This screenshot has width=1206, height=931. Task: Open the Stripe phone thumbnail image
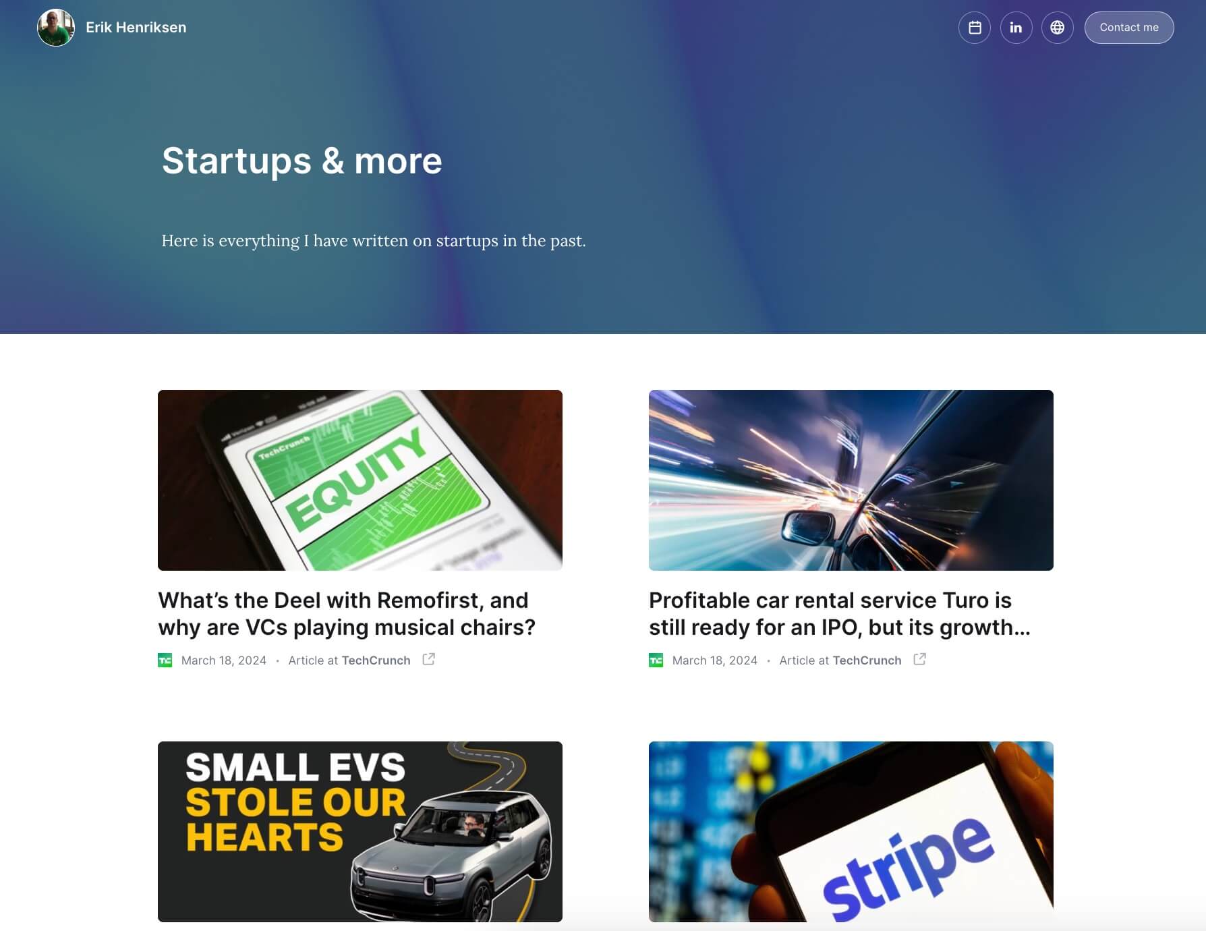point(851,832)
